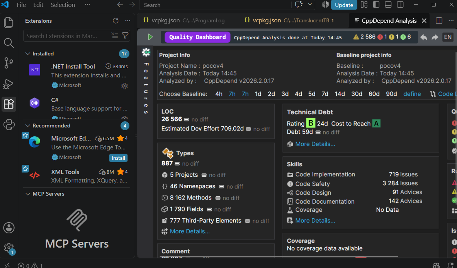
Task: Open settings gear for .NET Install Tool
Action: (x=124, y=86)
